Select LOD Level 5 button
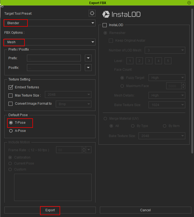The width and height of the screenshot is (194, 217). point(168,61)
